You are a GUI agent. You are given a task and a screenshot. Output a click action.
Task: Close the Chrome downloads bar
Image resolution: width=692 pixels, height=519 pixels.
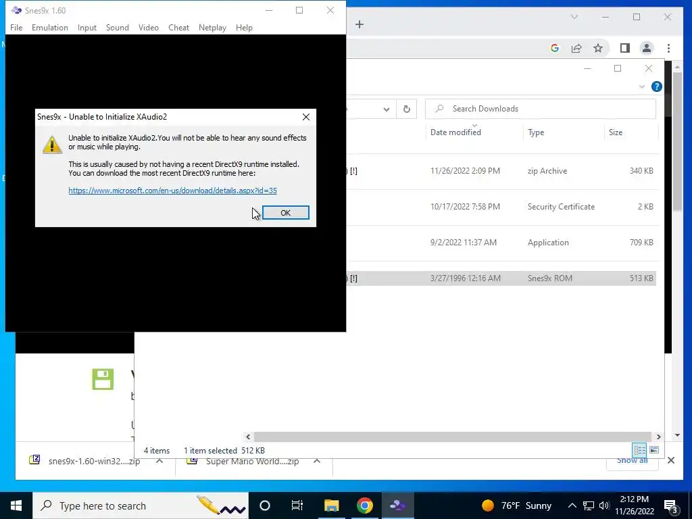(671, 460)
